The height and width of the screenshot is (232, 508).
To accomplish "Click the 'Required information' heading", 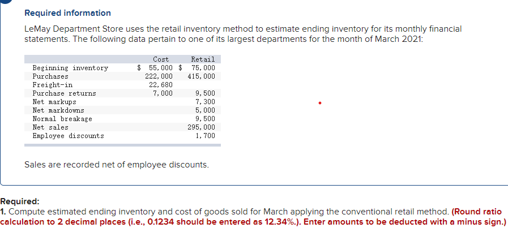I will [68, 13].
